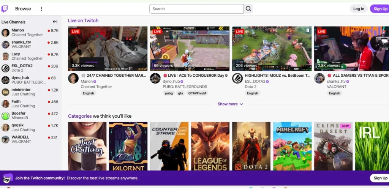The width and height of the screenshot is (389, 191).
Task: Select English tag under ESL_DOTA2 stream
Action: click(x=253, y=93)
